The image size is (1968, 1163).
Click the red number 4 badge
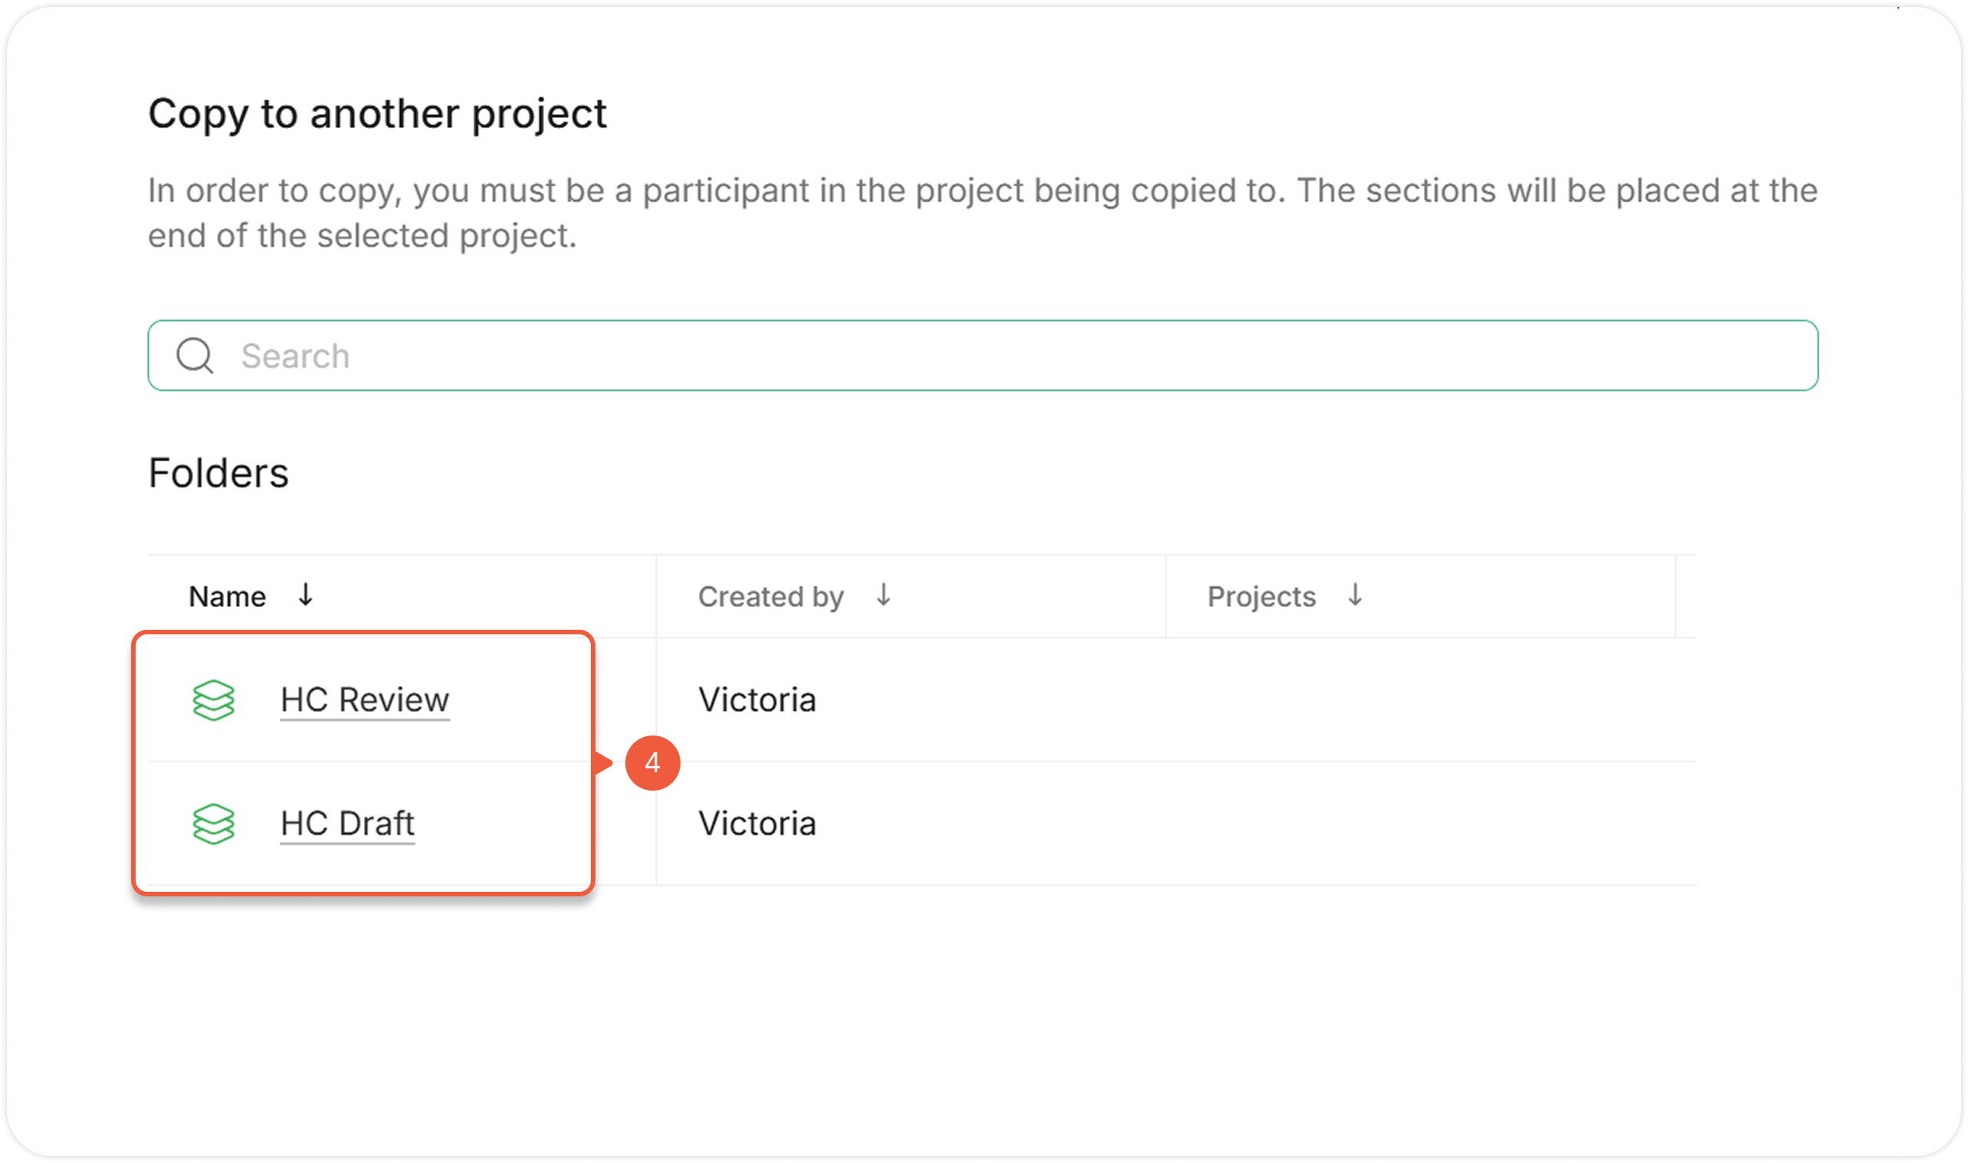coord(652,762)
